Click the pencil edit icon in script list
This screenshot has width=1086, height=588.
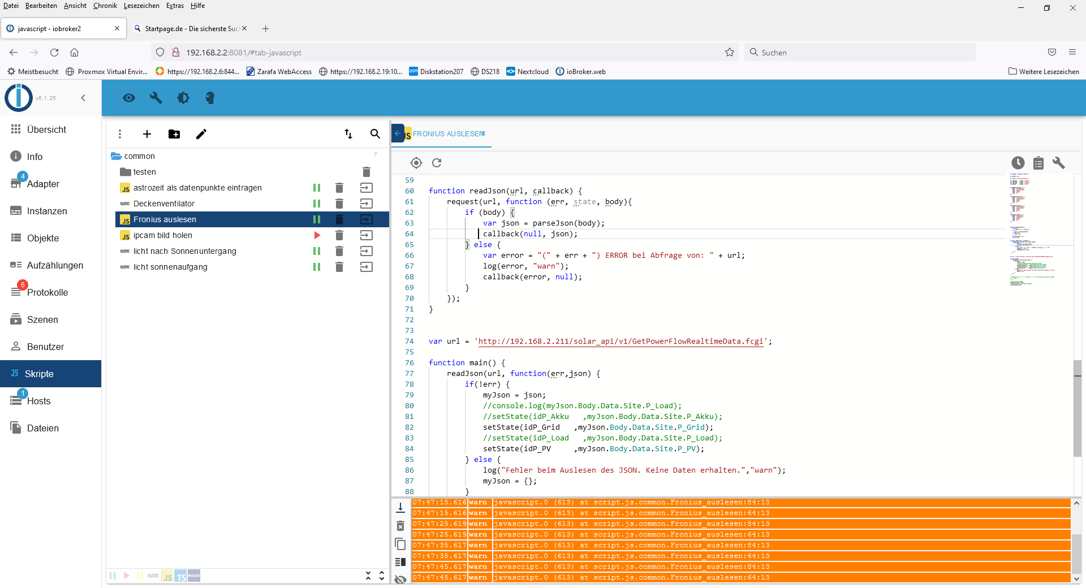[x=201, y=134]
